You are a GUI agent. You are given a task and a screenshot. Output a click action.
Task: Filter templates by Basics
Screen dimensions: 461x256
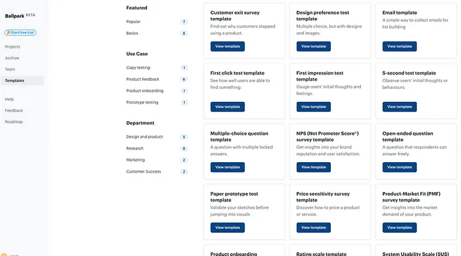pyautogui.click(x=133, y=33)
